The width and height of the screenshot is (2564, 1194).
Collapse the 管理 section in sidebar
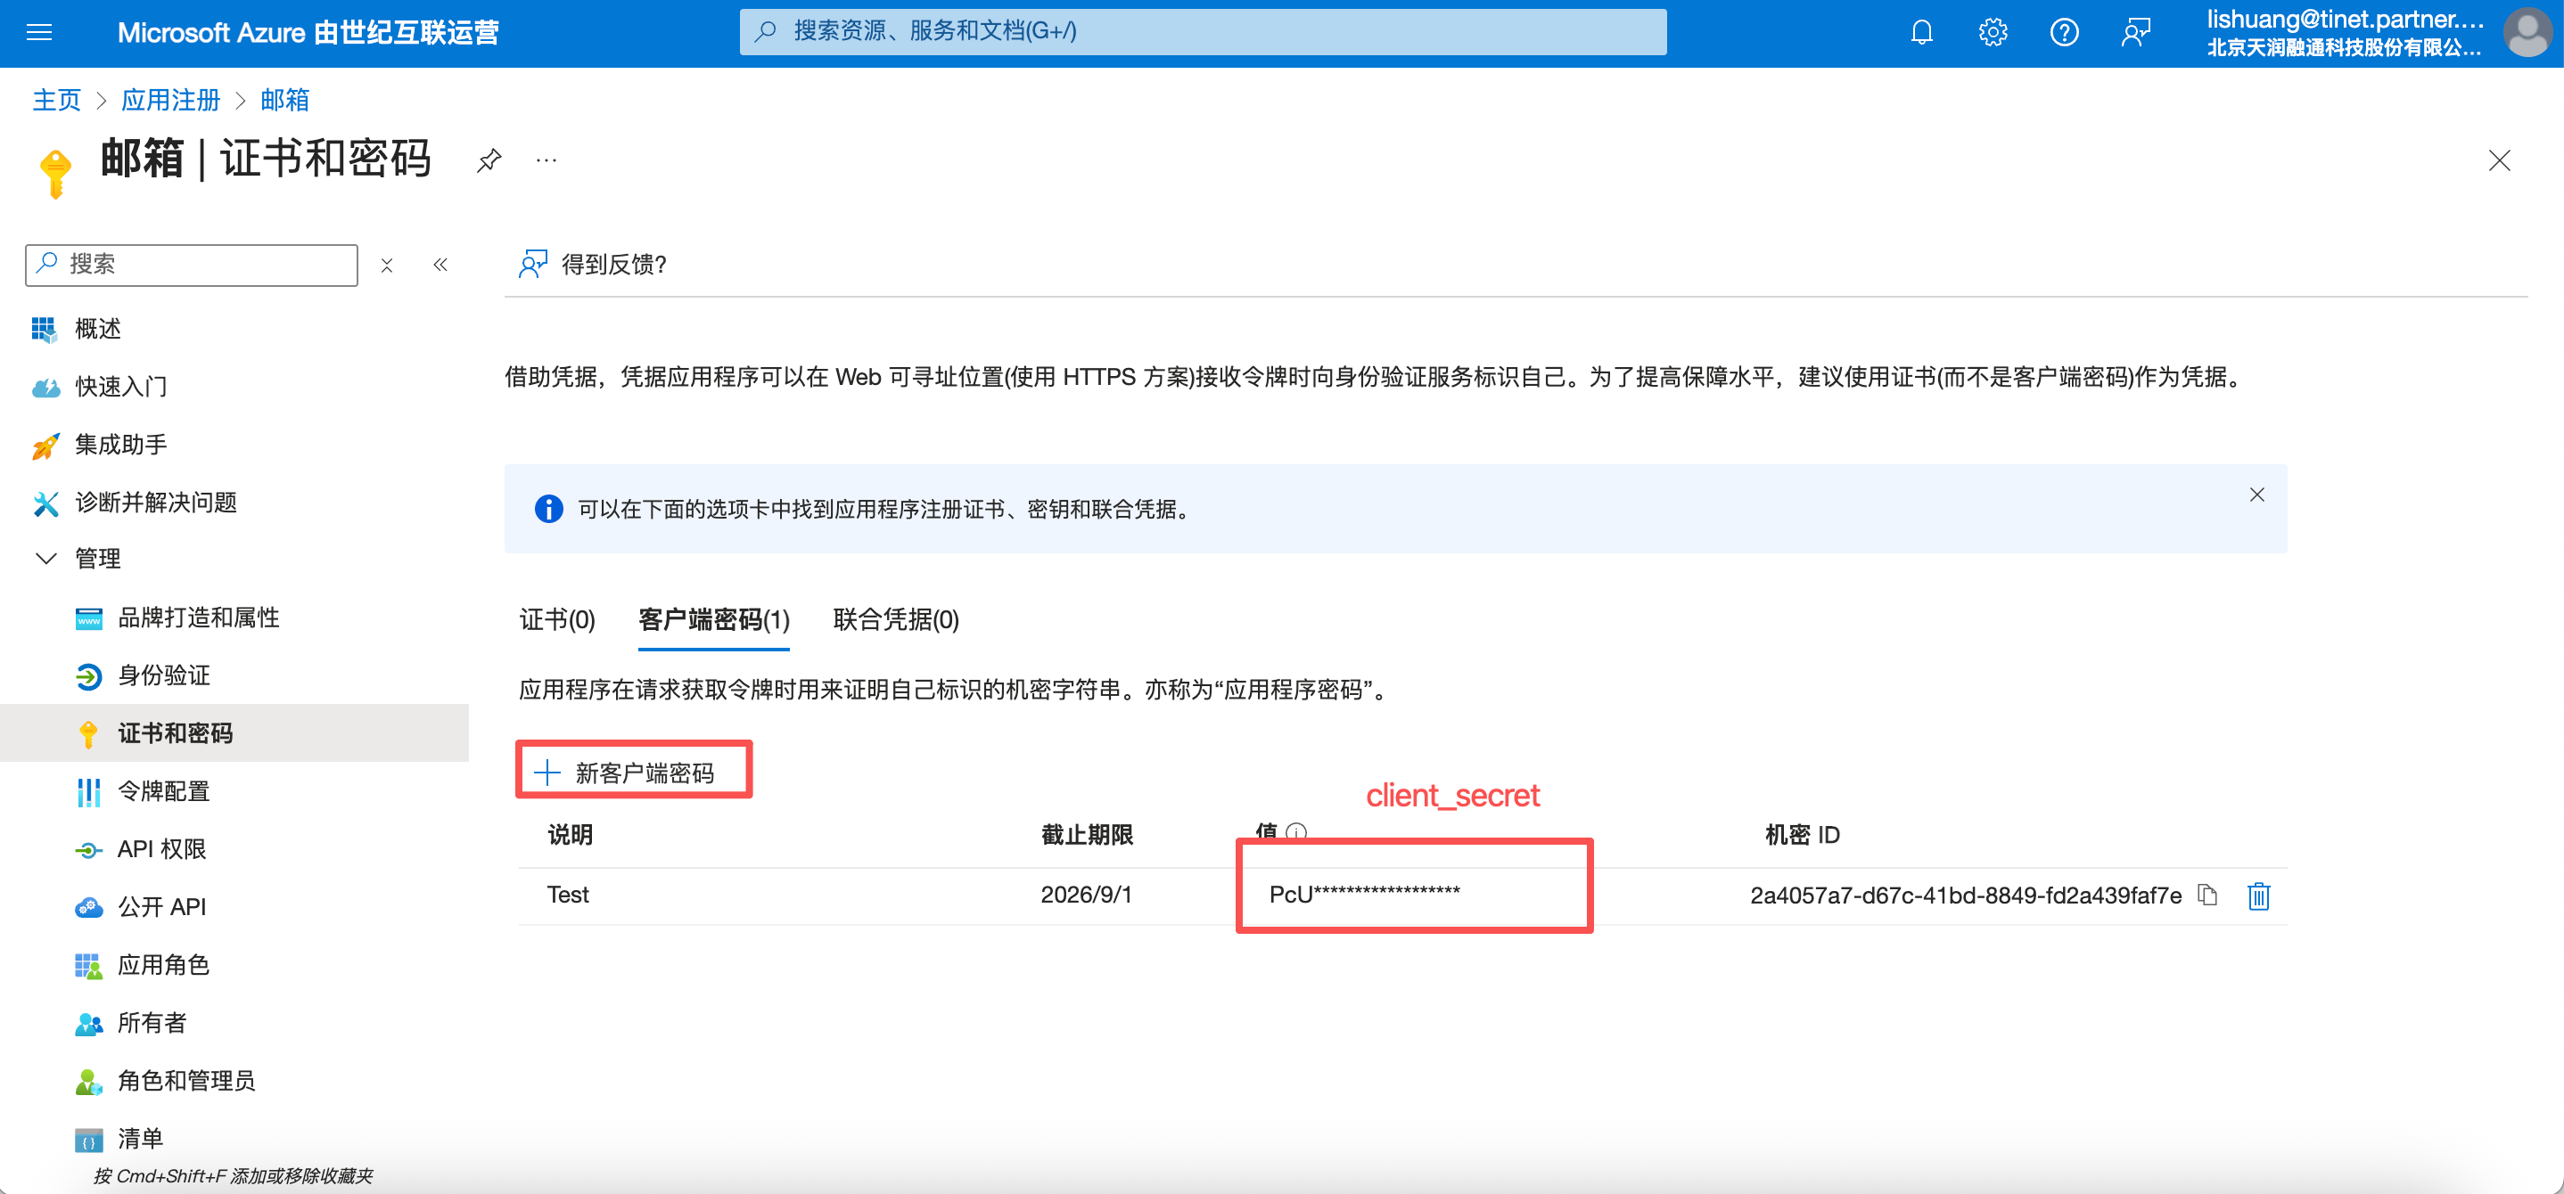[45, 558]
